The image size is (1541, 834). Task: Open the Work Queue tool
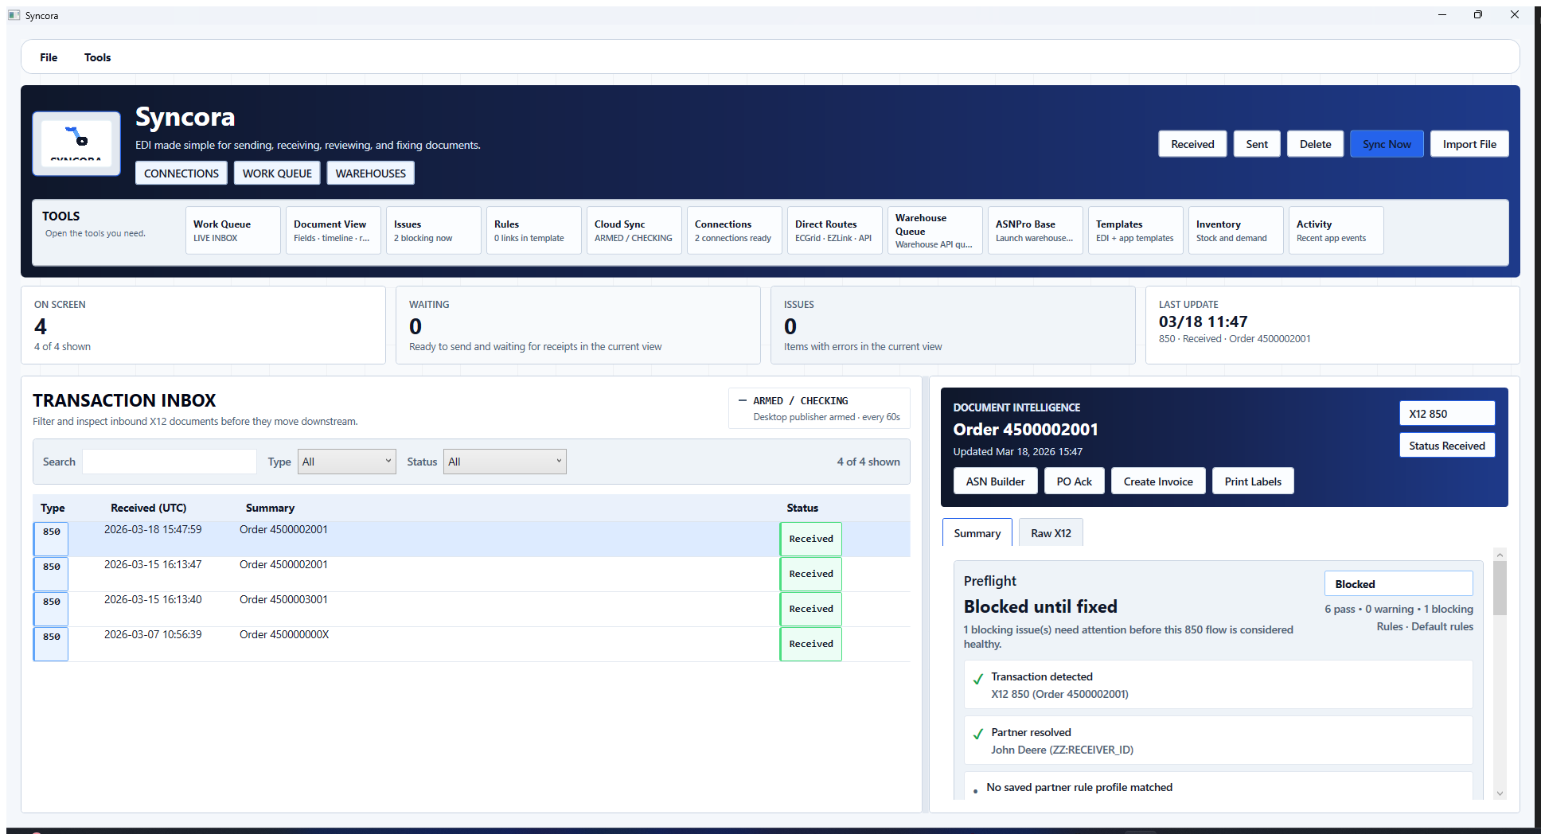pos(232,230)
